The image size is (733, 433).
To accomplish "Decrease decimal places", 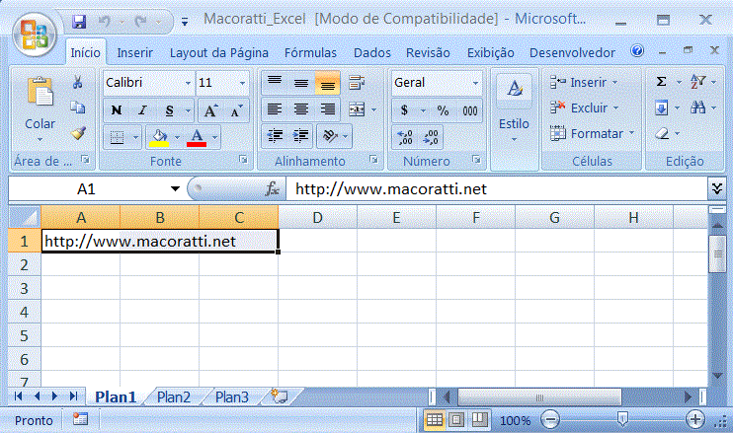I will coord(431,137).
